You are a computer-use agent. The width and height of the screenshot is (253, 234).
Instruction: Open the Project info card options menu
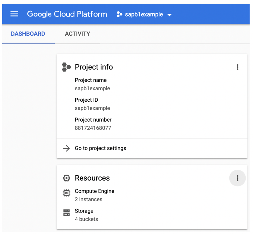click(237, 67)
